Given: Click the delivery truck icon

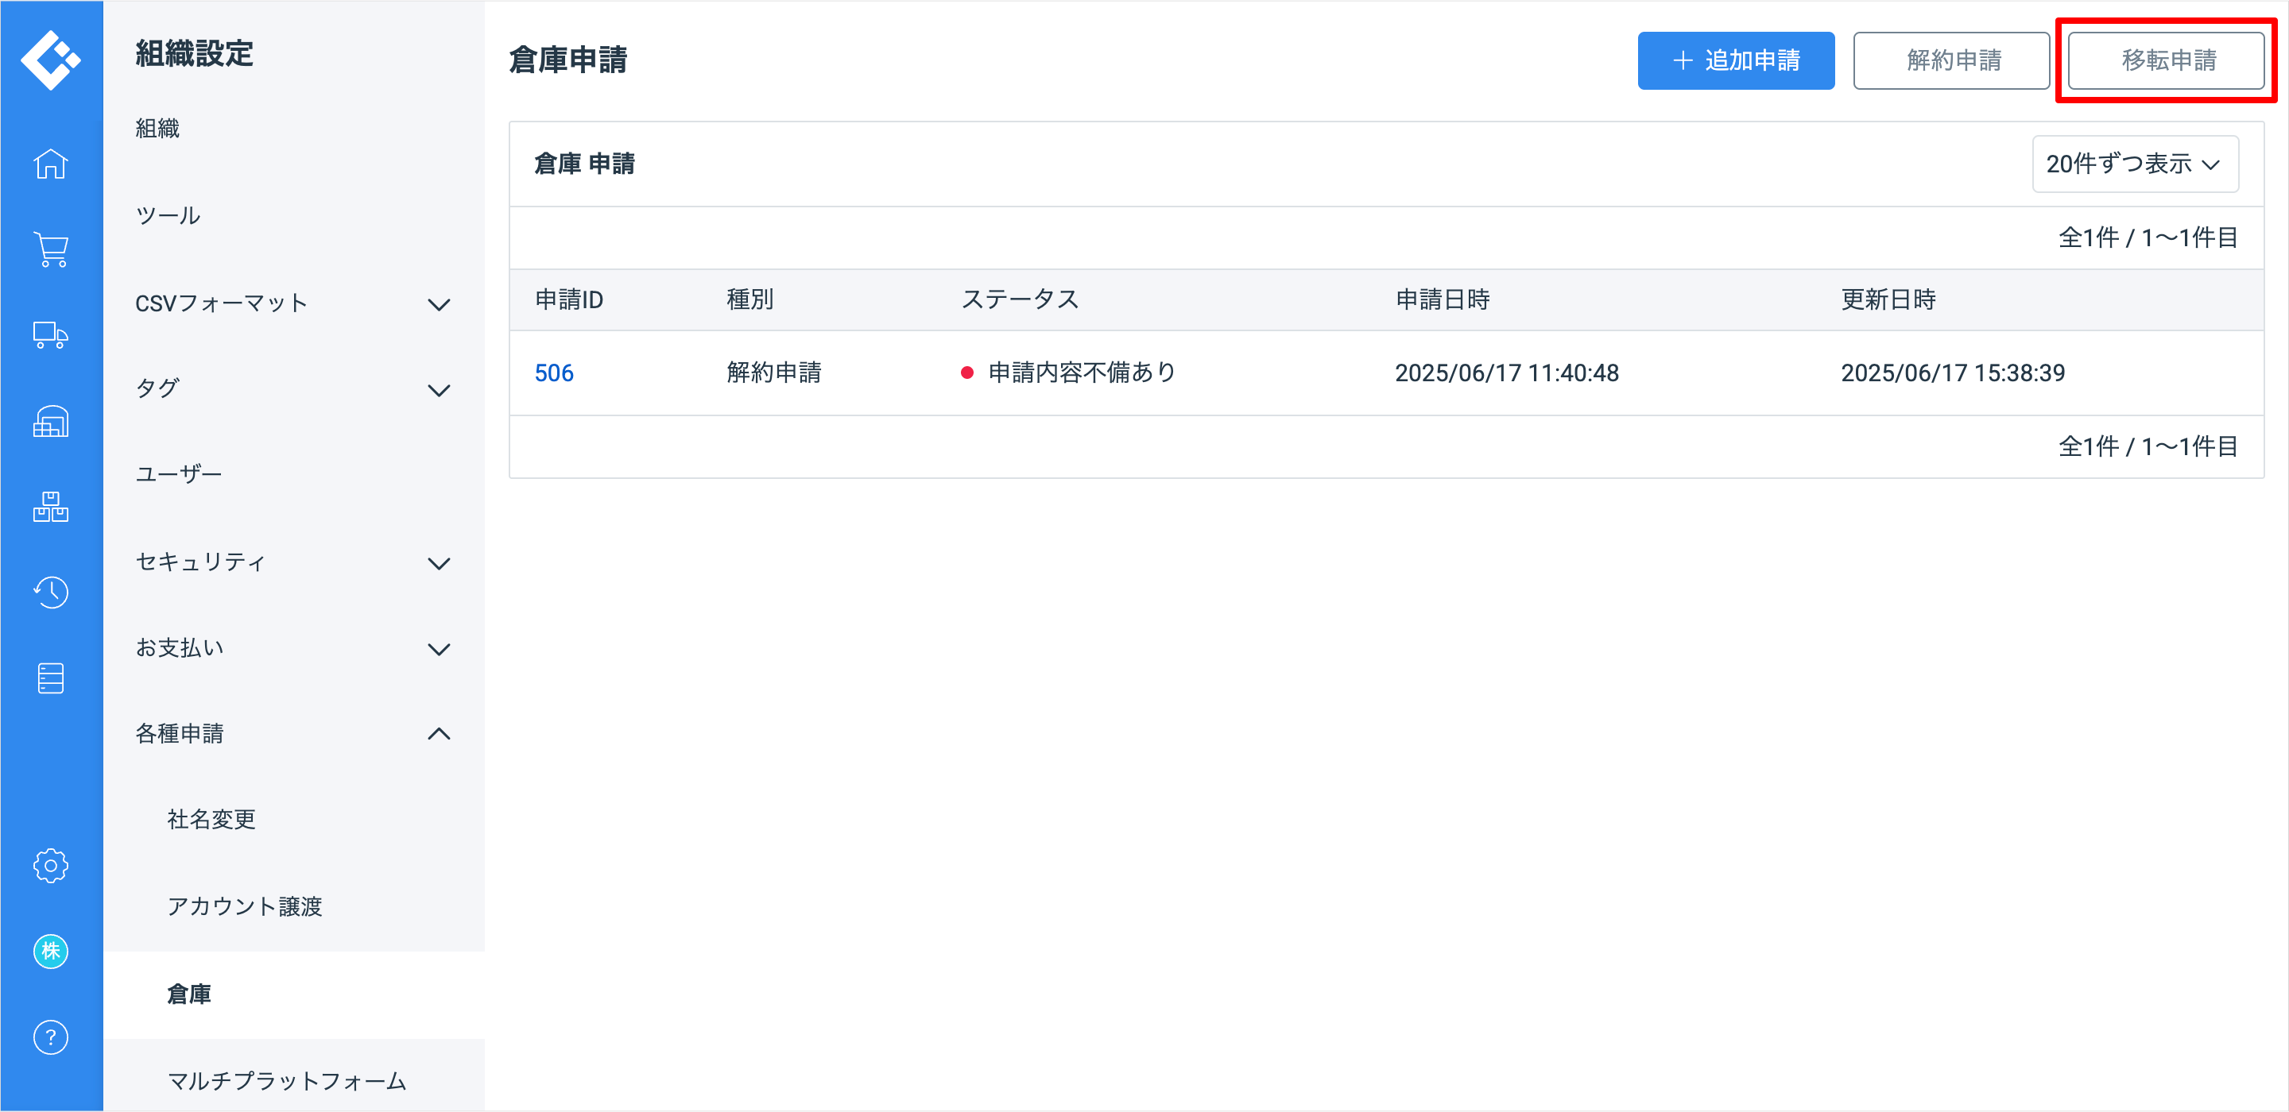Looking at the screenshot, I should (51, 336).
